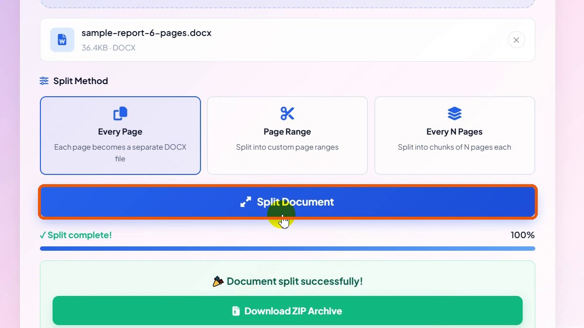Select the Page Range split method card

287,136
